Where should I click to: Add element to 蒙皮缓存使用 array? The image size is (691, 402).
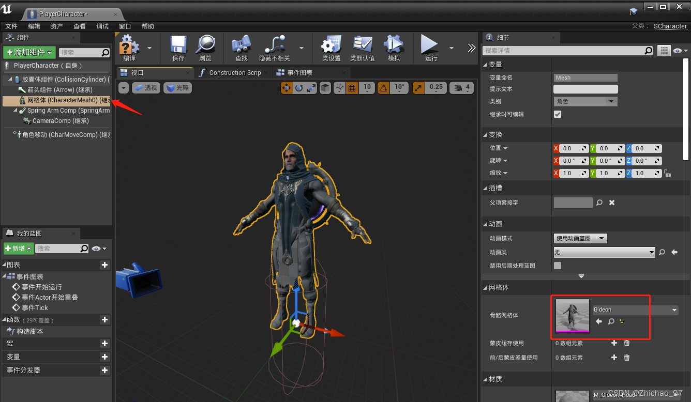[x=614, y=343]
